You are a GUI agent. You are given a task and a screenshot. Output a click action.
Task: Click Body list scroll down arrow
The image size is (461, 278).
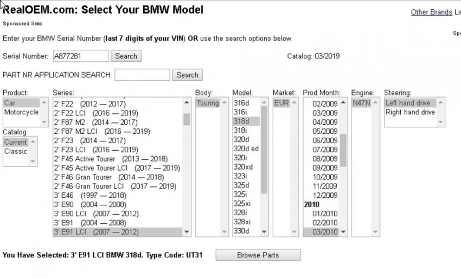(225, 232)
